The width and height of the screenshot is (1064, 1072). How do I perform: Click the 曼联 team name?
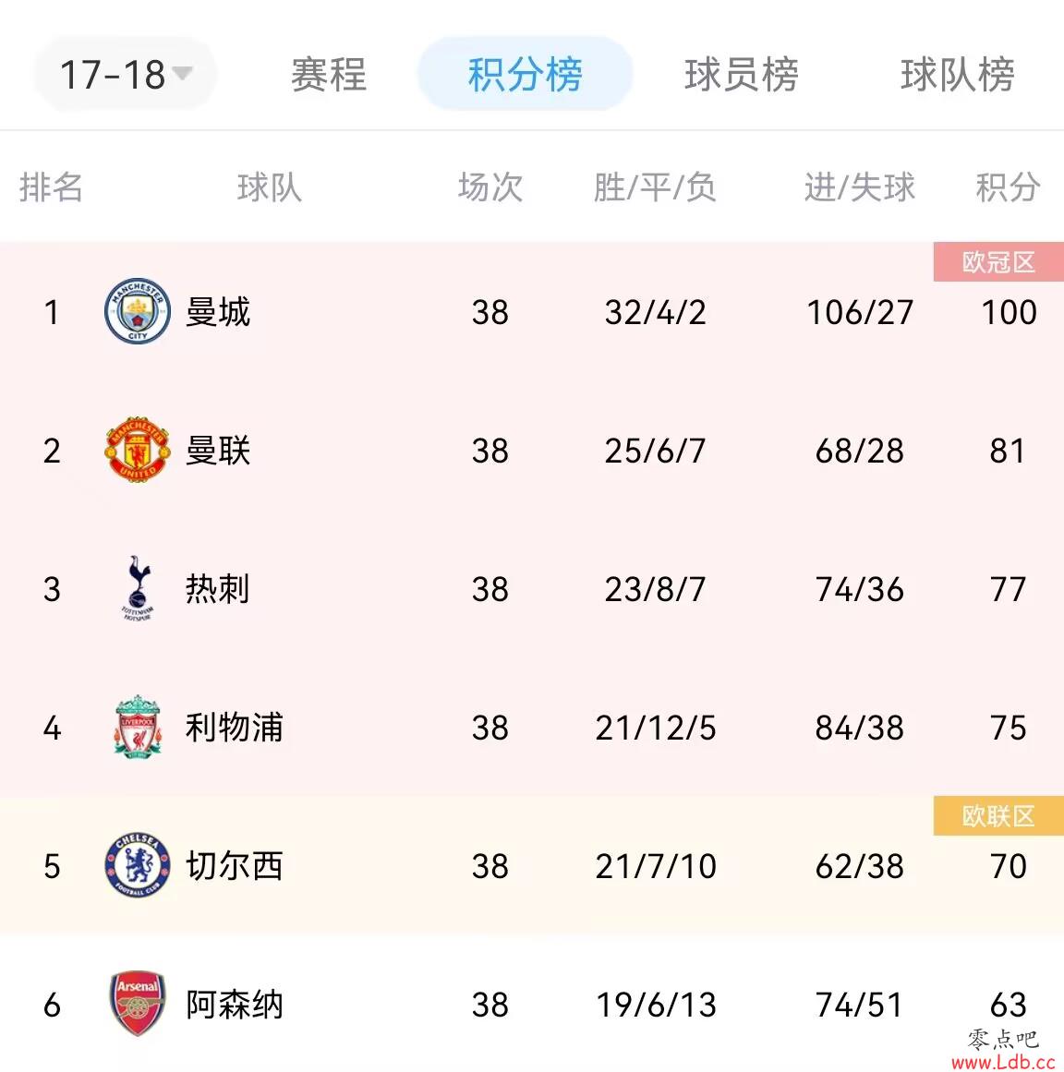[x=218, y=451]
